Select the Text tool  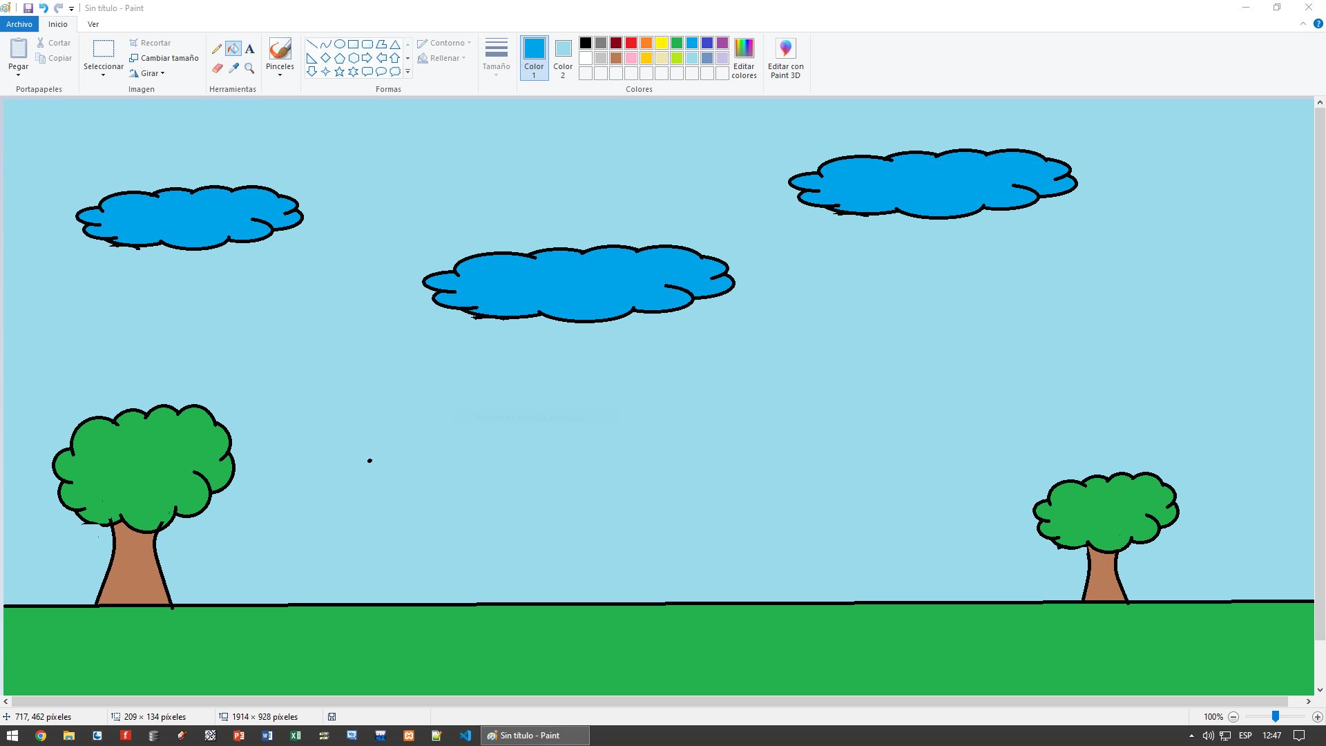pos(249,49)
